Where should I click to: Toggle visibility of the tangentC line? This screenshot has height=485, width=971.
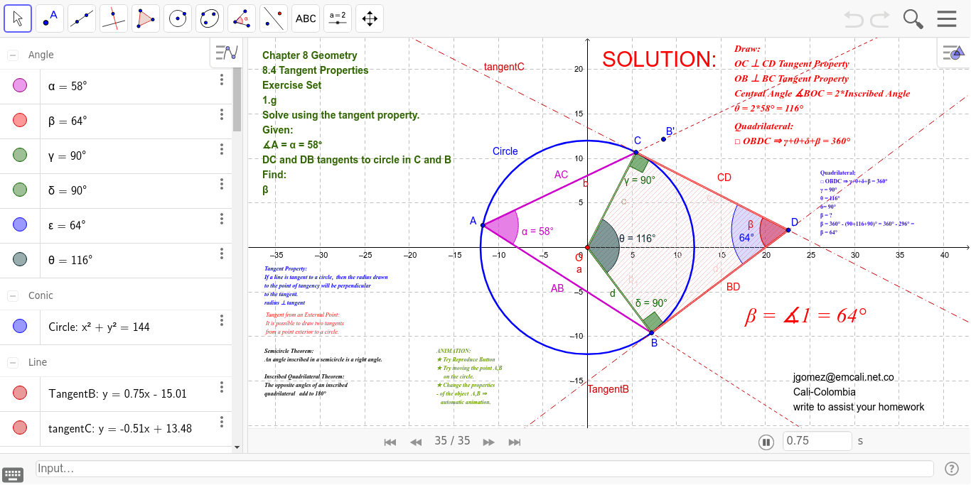tap(20, 427)
